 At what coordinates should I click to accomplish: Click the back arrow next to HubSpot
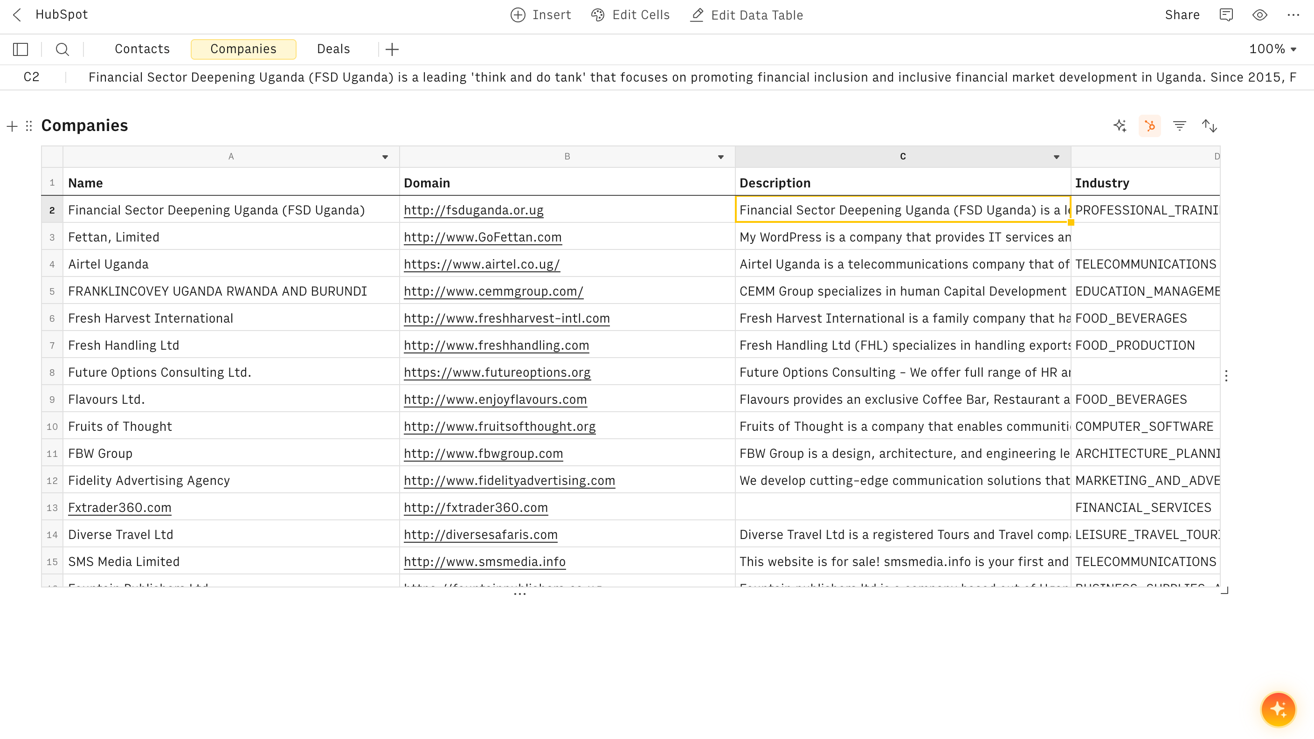pyautogui.click(x=17, y=15)
